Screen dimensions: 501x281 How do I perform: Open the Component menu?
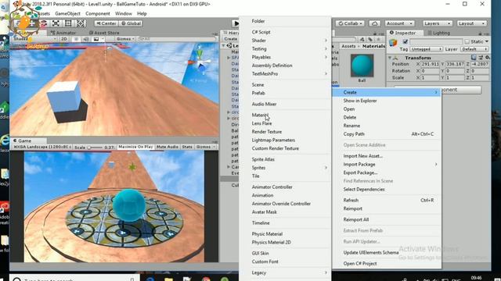pos(98,14)
